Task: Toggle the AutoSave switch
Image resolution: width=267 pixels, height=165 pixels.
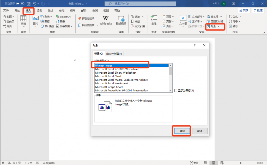Action: (20, 4)
